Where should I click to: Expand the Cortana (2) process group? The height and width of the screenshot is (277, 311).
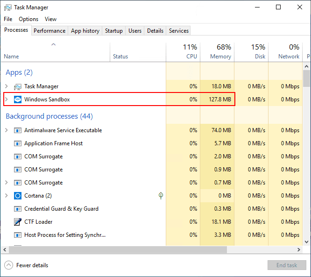point(6,196)
